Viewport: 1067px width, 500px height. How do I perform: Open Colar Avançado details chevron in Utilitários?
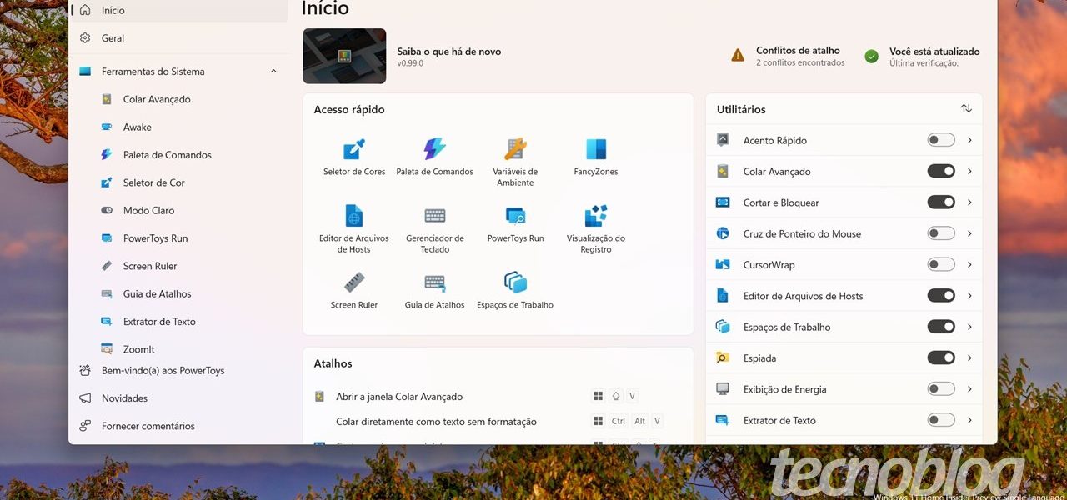969,171
